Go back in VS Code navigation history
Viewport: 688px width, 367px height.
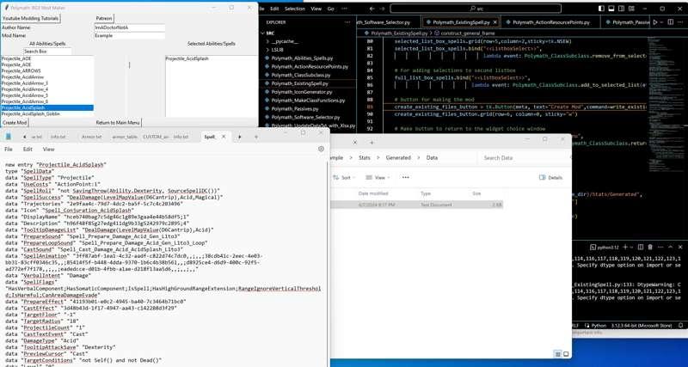(372, 9)
